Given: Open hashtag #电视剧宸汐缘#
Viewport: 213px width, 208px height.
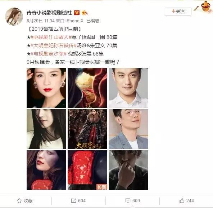Looking at the screenshot, I should [49, 54].
